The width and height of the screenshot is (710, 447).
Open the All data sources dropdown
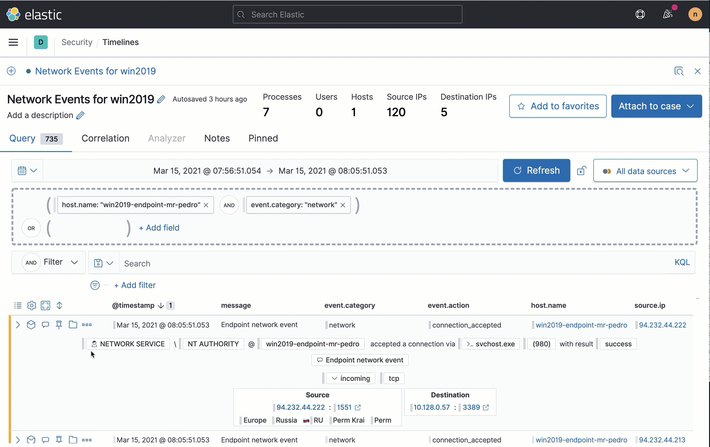[645, 170]
